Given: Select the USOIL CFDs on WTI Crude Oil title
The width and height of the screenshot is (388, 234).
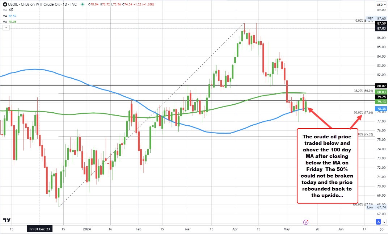Looking at the screenshot, I should tap(42, 4).
